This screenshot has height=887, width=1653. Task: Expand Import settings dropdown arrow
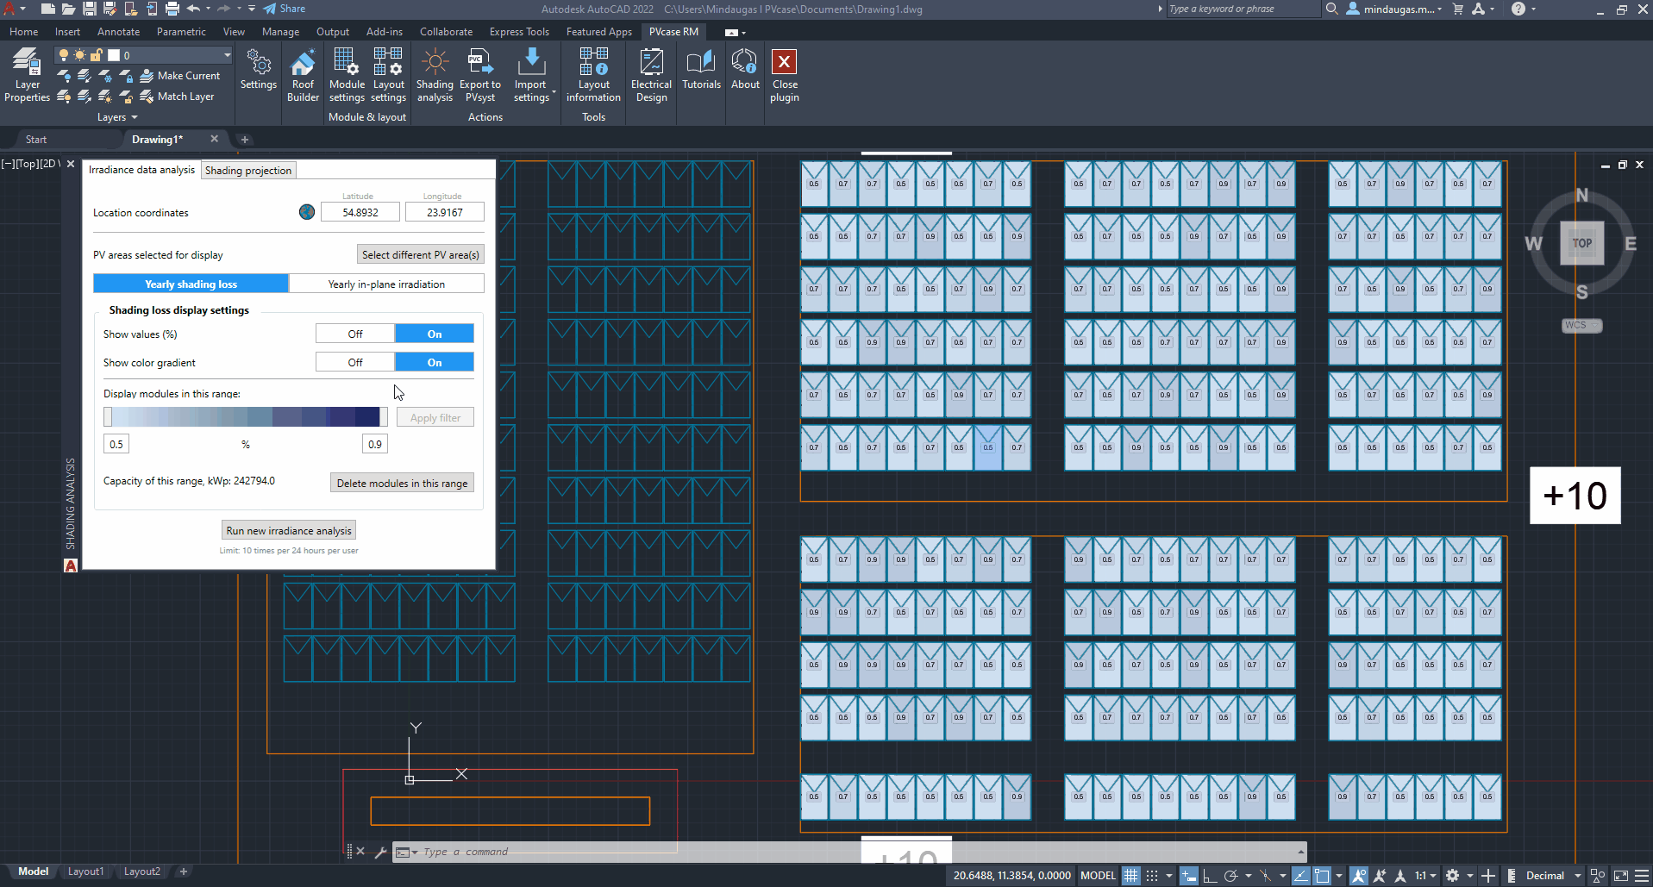[554, 93]
